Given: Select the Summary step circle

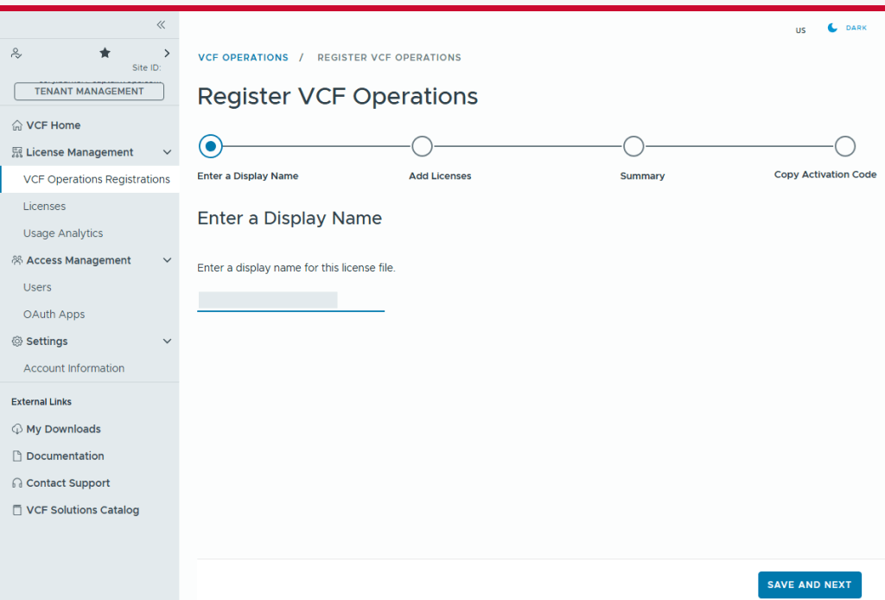Looking at the screenshot, I should pos(634,147).
